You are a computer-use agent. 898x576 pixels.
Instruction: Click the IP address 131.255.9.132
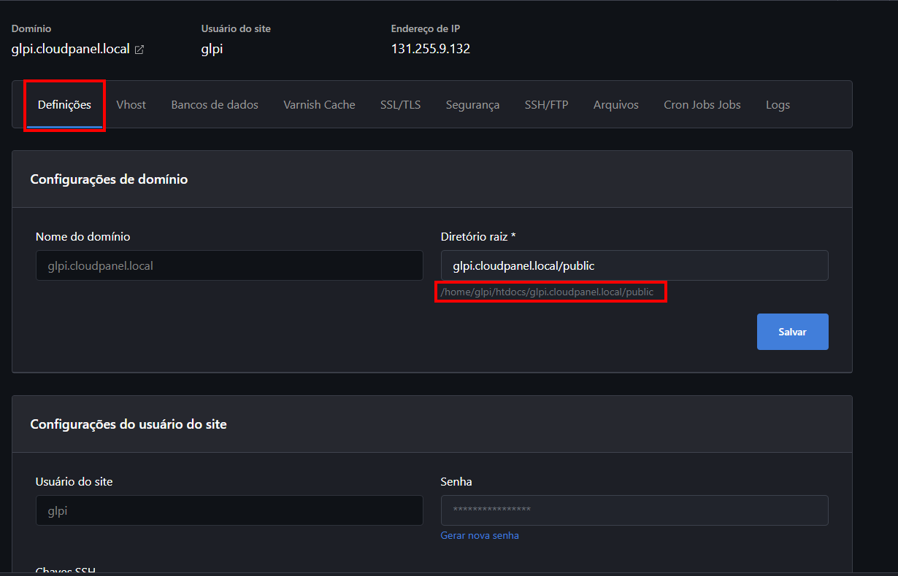point(430,50)
